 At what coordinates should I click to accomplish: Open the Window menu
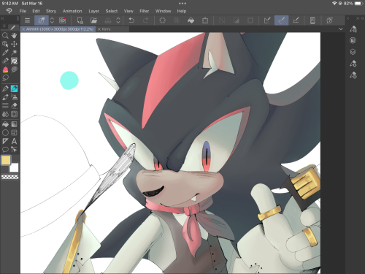[x=163, y=11]
